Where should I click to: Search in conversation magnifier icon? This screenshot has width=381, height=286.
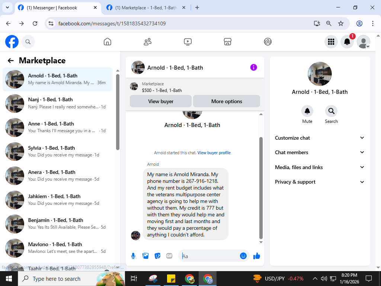click(x=331, y=111)
